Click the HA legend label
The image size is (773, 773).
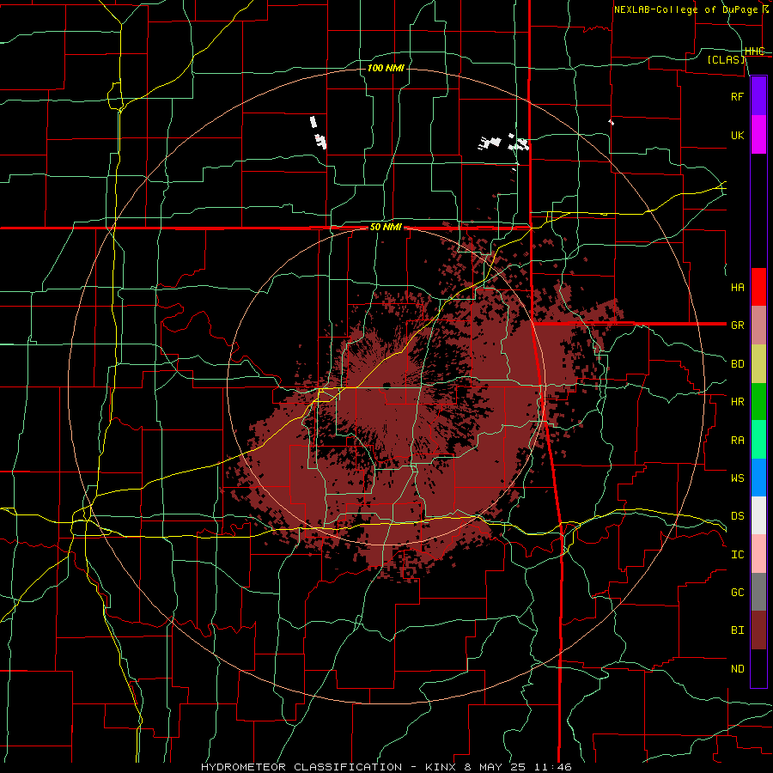pyautogui.click(x=738, y=288)
